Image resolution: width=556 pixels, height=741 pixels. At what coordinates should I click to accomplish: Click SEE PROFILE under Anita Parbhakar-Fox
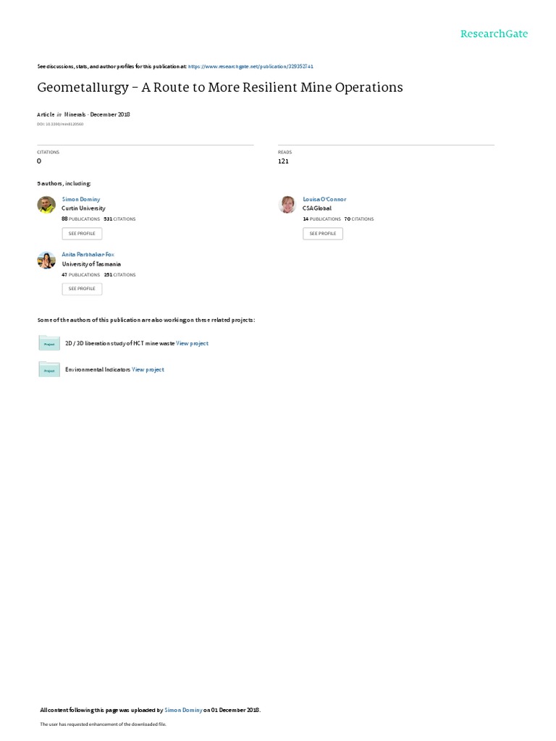82,289
